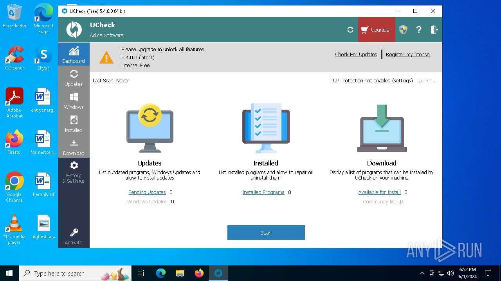Open CCleaner desktop shortcut
The image size is (501, 281).
coord(14,59)
